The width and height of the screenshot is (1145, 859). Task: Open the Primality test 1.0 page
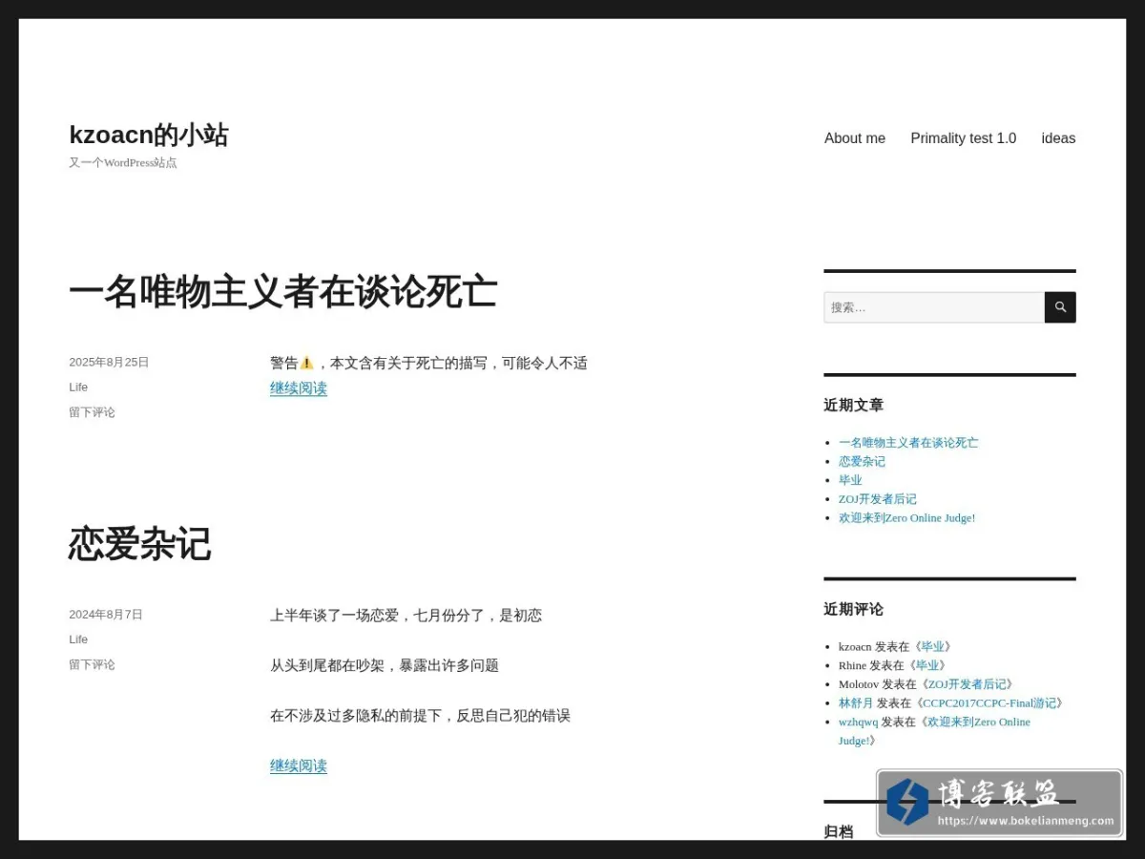coord(964,138)
